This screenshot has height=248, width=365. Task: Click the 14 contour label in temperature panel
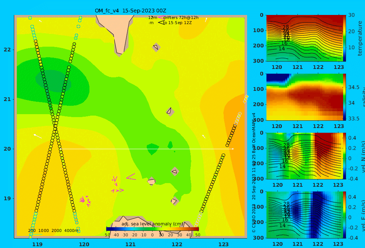click(282, 49)
